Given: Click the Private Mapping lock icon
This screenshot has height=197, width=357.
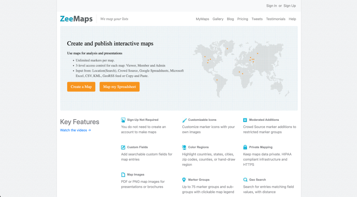Looking at the screenshot, I should [x=245, y=147].
